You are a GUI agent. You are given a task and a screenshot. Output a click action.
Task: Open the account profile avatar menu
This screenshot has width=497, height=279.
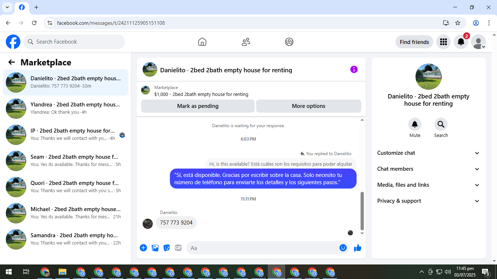pos(478,42)
